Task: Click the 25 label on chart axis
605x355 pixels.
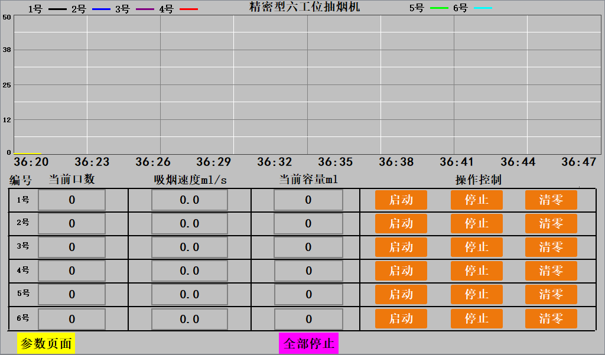Action: pyautogui.click(x=7, y=85)
